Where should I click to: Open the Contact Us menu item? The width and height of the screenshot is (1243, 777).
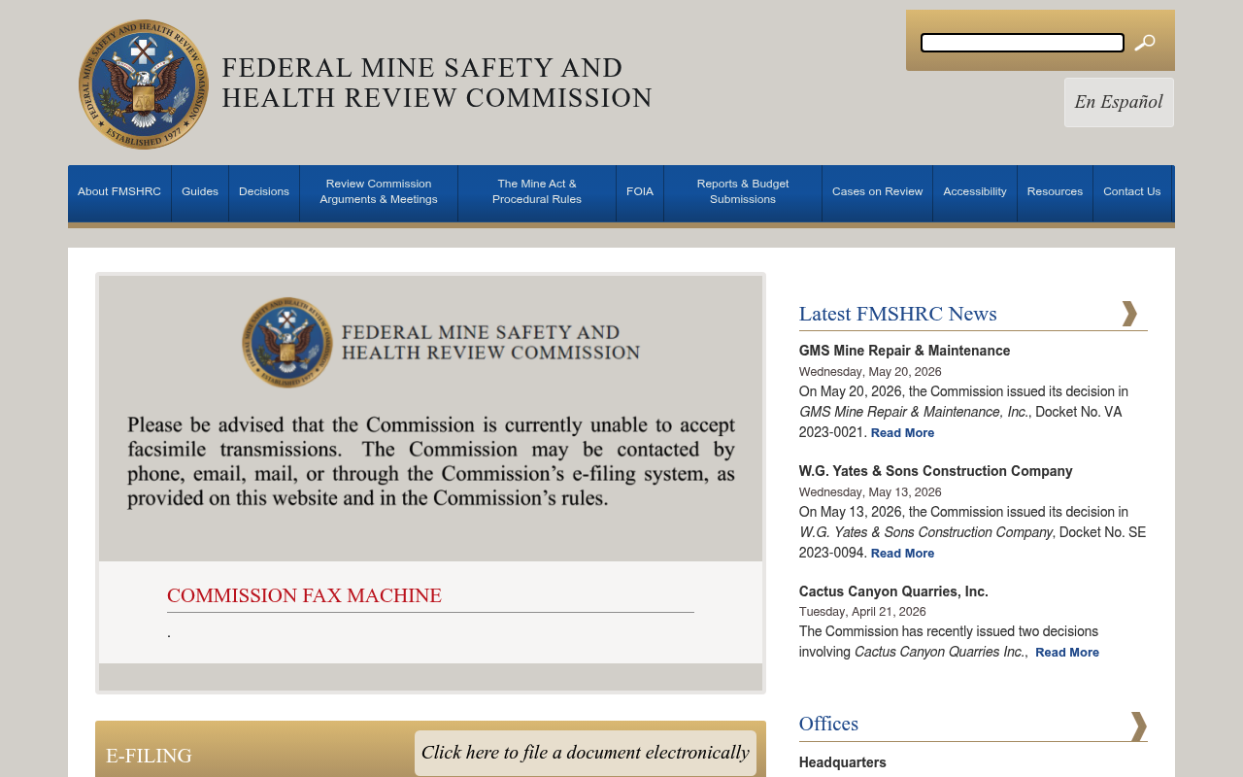click(x=1132, y=192)
